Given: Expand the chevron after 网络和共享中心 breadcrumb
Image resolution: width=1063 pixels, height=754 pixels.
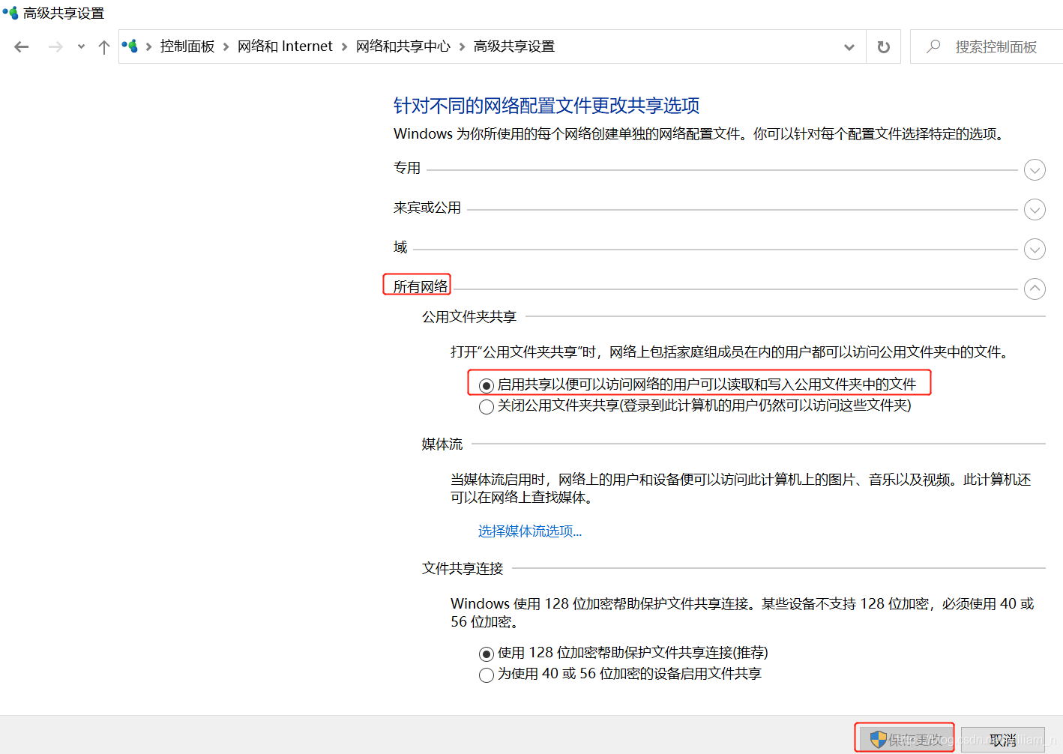Looking at the screenshot, I should 462,46.
